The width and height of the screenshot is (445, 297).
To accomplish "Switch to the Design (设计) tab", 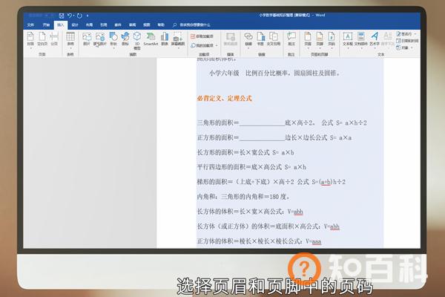I will pos(75,25).
